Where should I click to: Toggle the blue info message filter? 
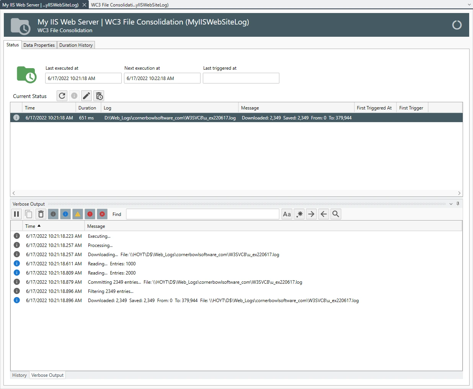tap(65, 214)
